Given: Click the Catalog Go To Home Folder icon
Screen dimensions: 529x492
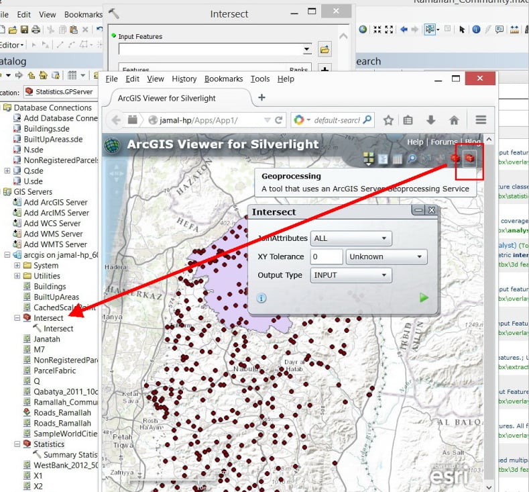Looking at the screenshot, I should point(43,75).
